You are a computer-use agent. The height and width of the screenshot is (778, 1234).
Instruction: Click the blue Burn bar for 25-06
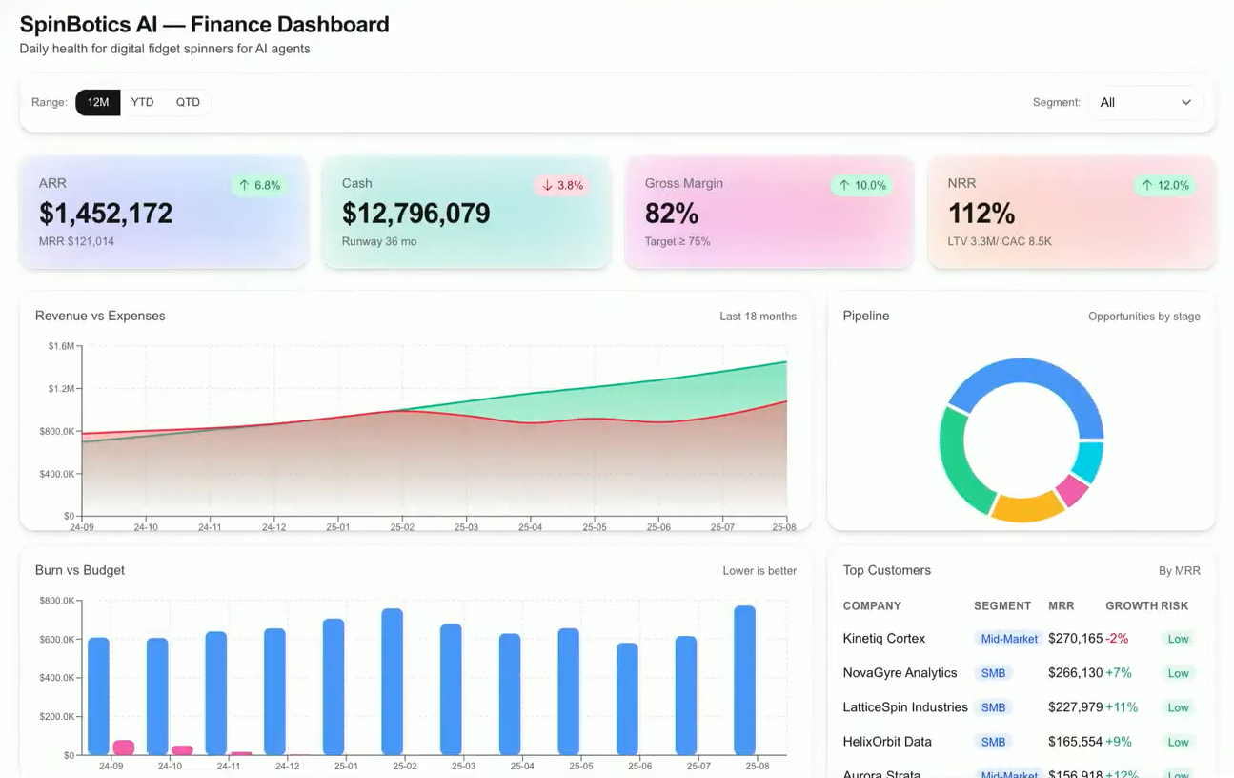click(x=627, y=699)
